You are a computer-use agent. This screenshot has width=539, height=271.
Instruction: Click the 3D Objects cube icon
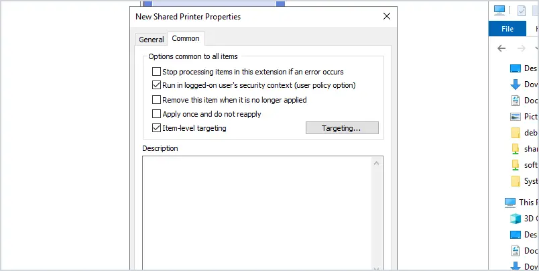click(x=516, y=219)
